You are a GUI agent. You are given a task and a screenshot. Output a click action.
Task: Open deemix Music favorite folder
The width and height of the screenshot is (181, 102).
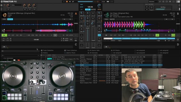[70, 53]
